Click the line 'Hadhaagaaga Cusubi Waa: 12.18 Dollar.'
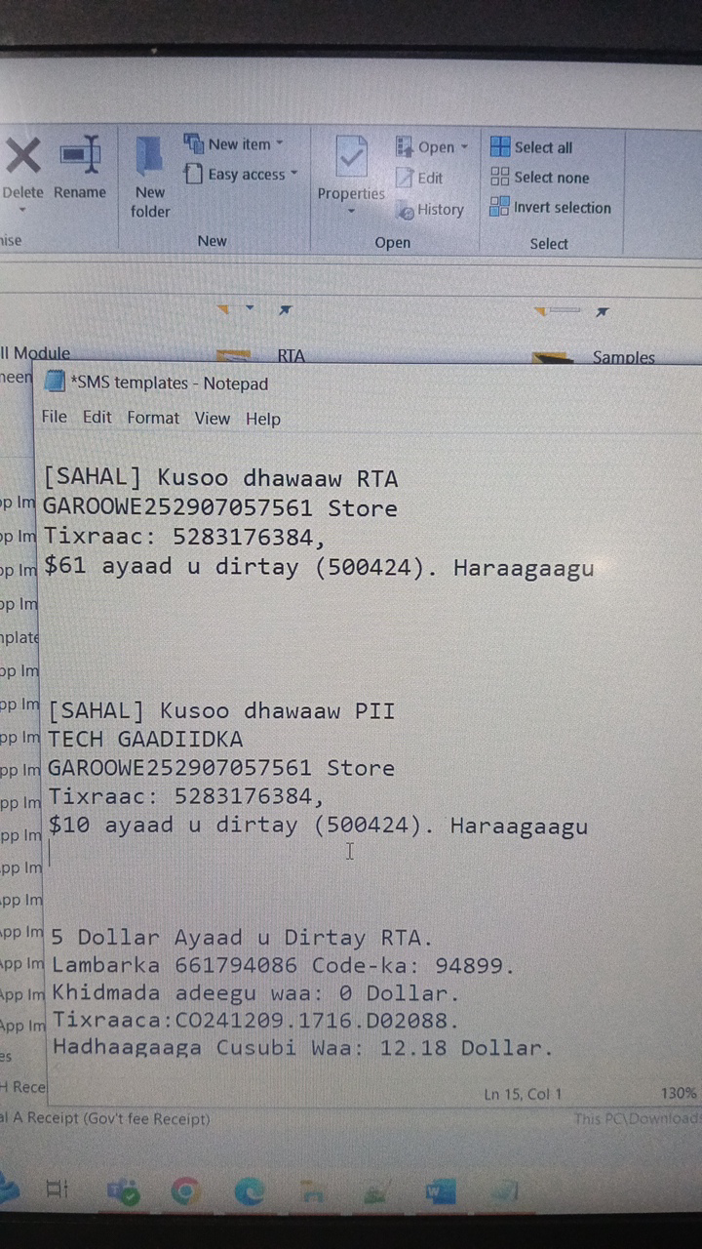 (x=303, y=1048)
